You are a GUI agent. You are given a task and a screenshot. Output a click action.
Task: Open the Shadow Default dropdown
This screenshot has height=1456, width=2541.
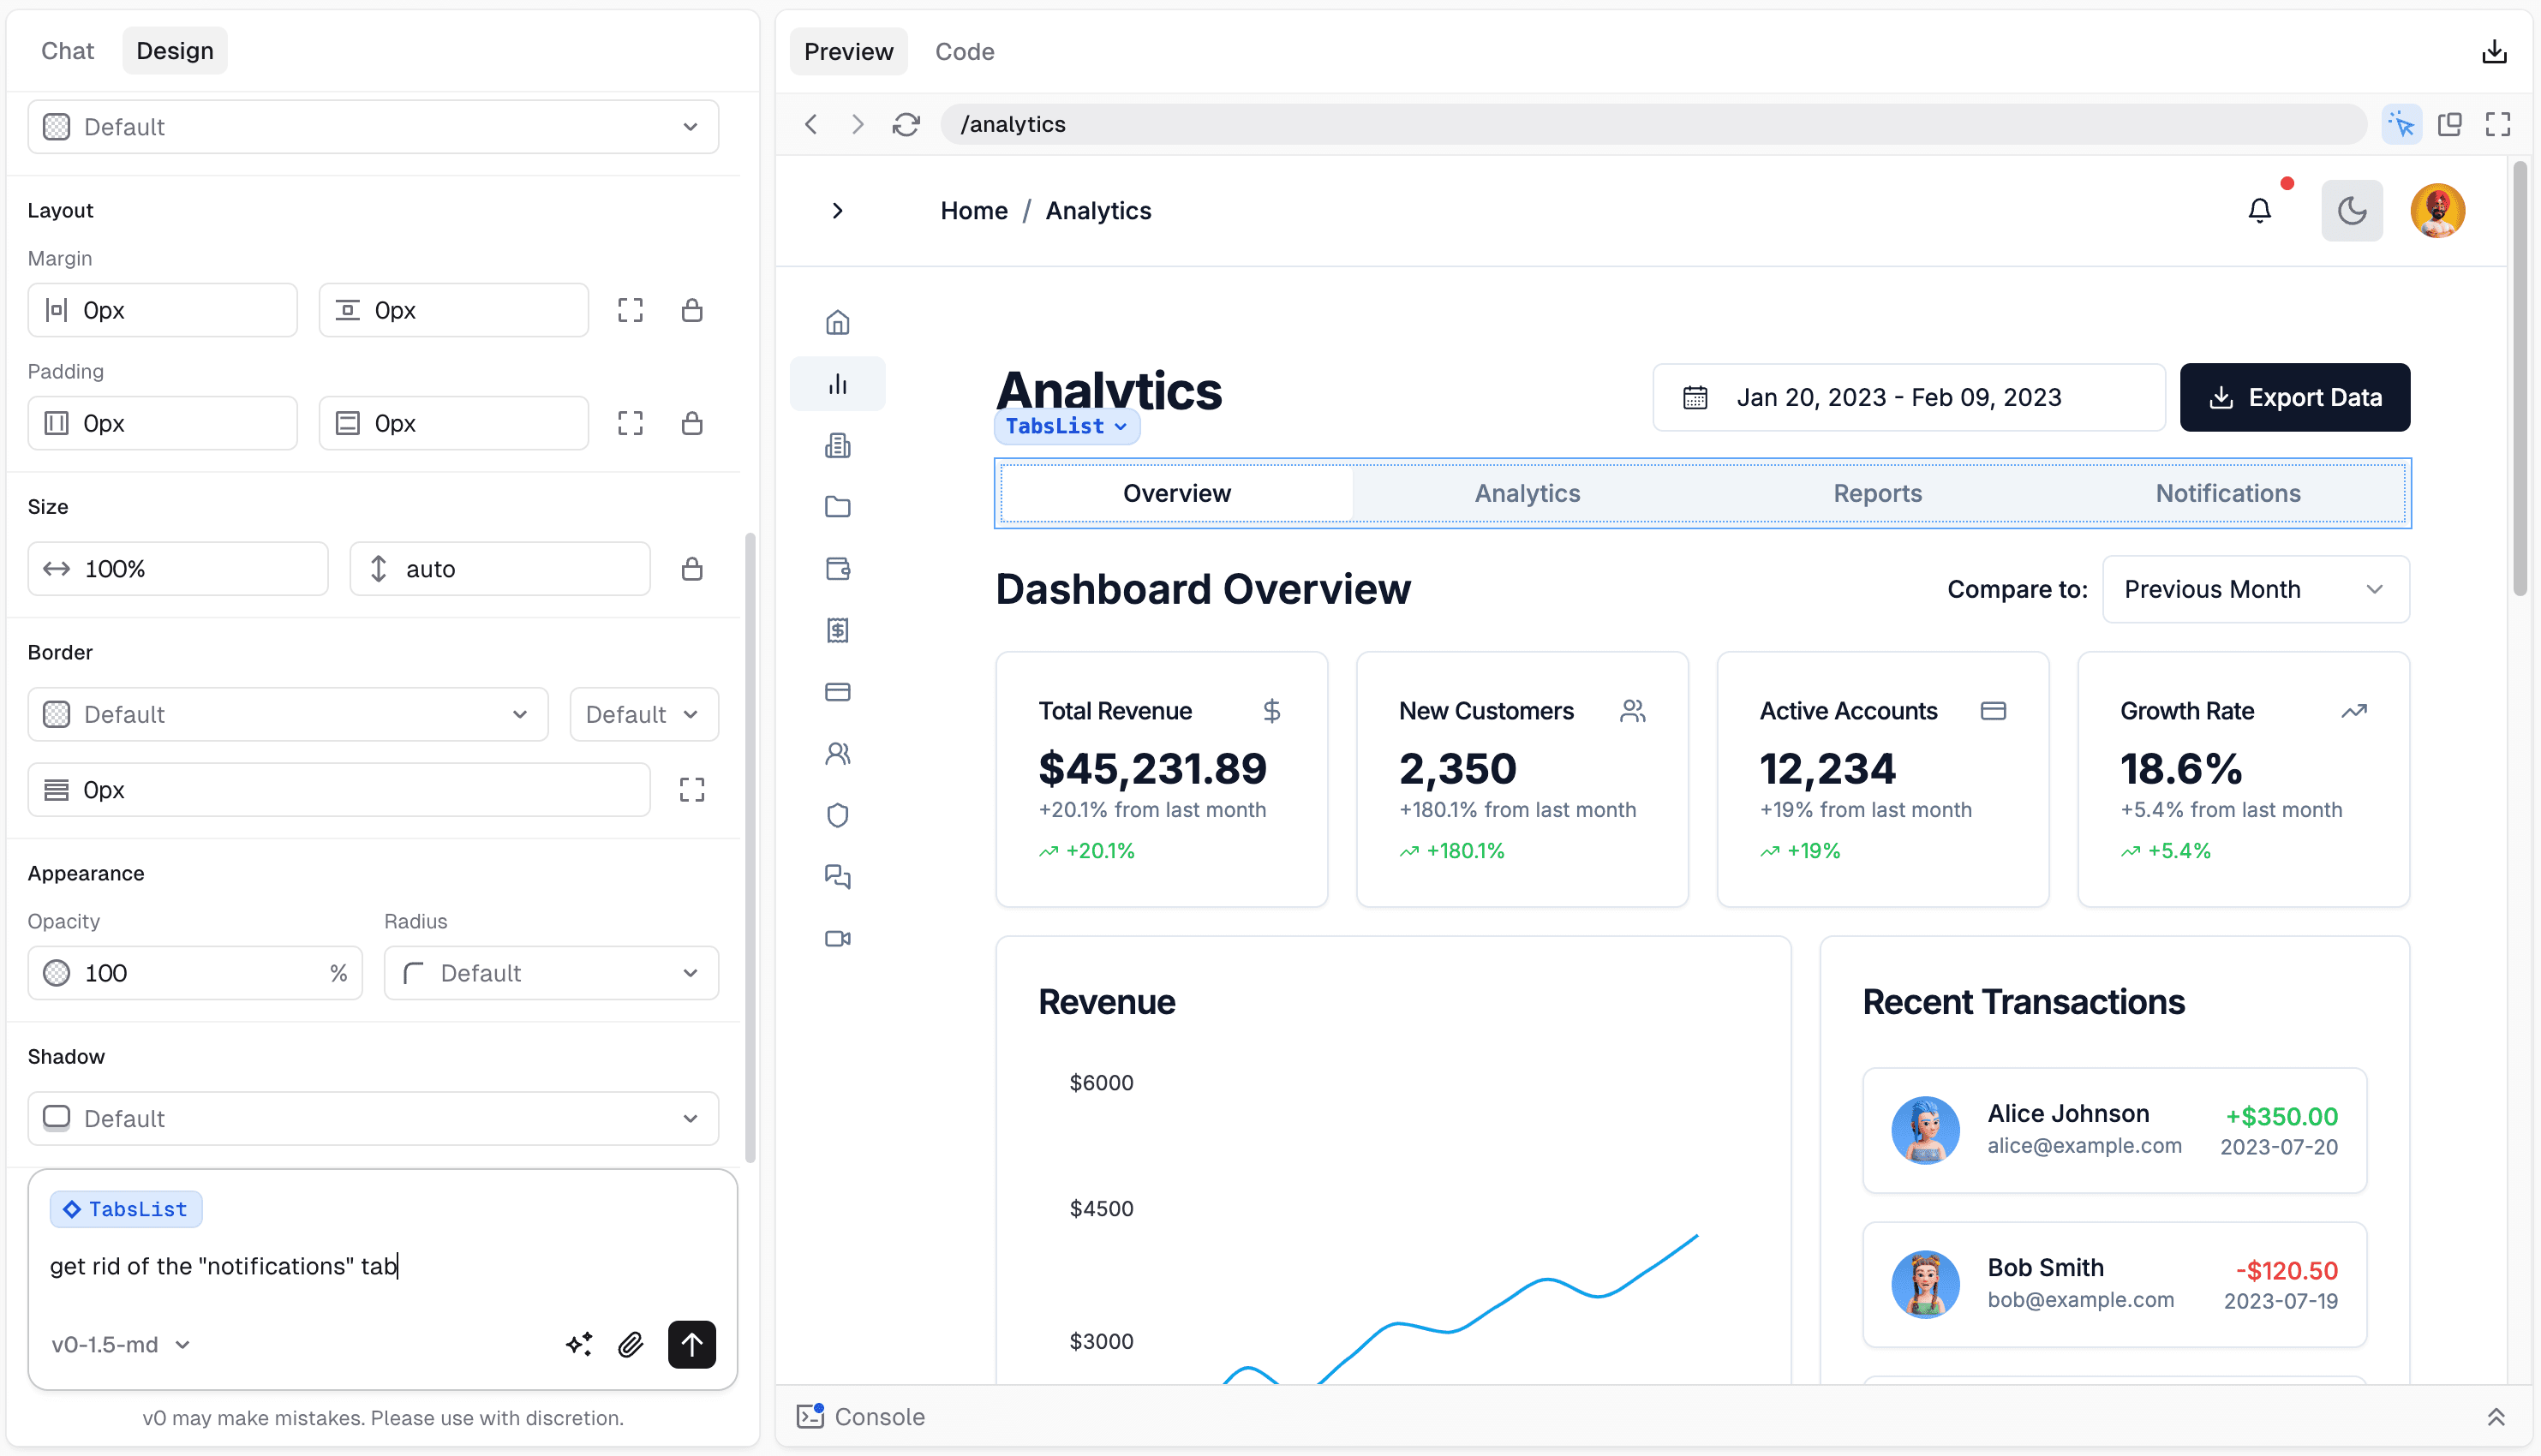373,1118
